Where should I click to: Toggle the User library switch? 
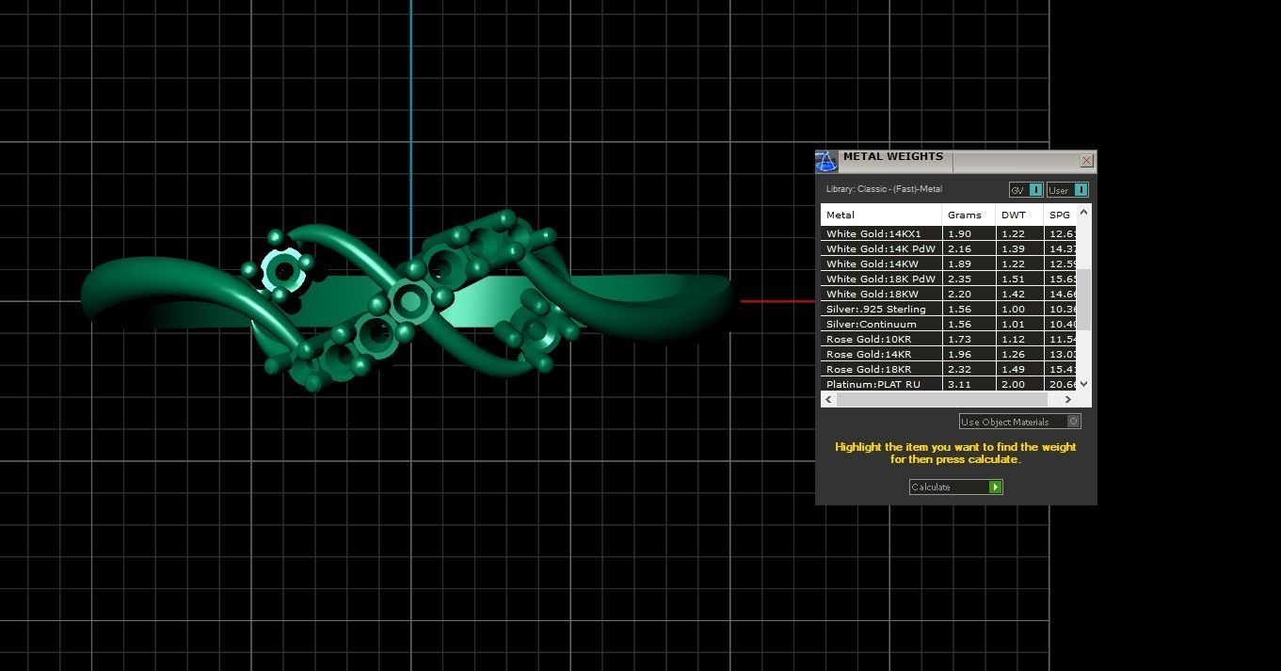coord(1067,190)
